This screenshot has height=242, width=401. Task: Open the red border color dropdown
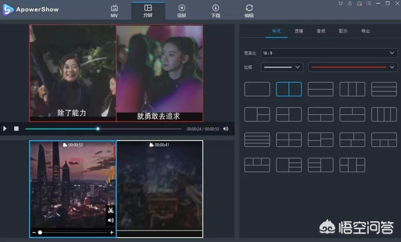pos(353,67)
